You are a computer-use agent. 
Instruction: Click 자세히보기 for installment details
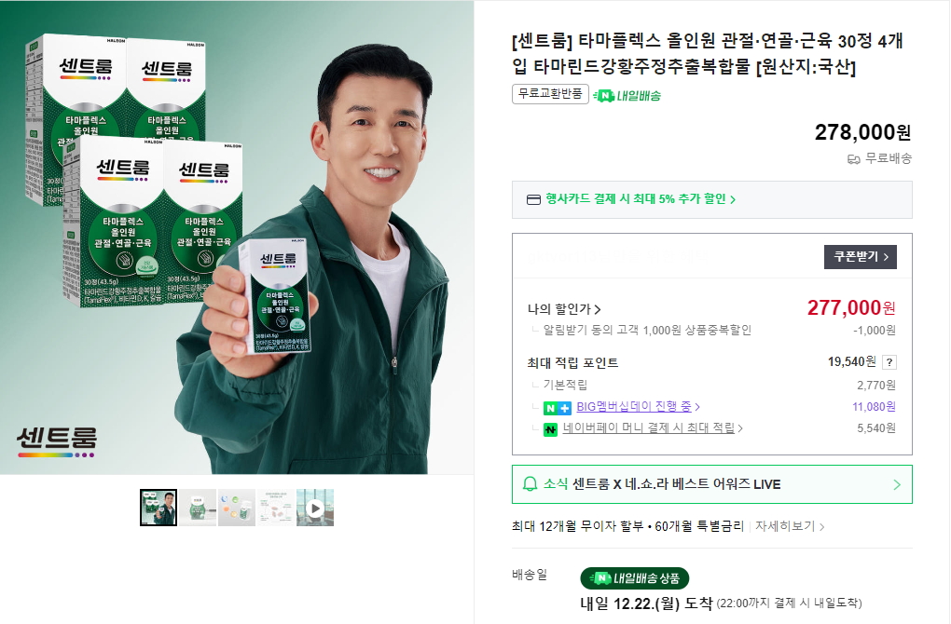[x=790, y=526]
